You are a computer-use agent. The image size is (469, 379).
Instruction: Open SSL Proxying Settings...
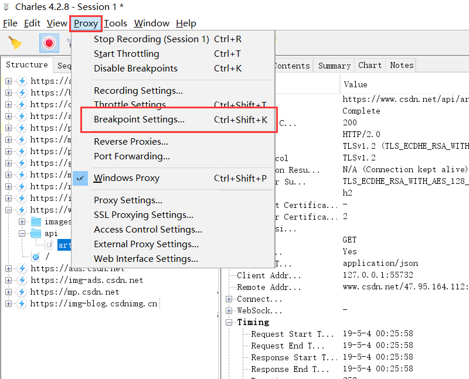coord(174,215)
